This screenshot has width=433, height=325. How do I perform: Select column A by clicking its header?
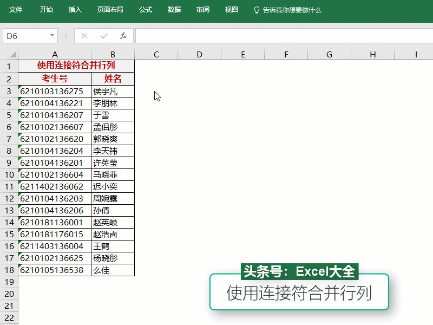(55, 54)
